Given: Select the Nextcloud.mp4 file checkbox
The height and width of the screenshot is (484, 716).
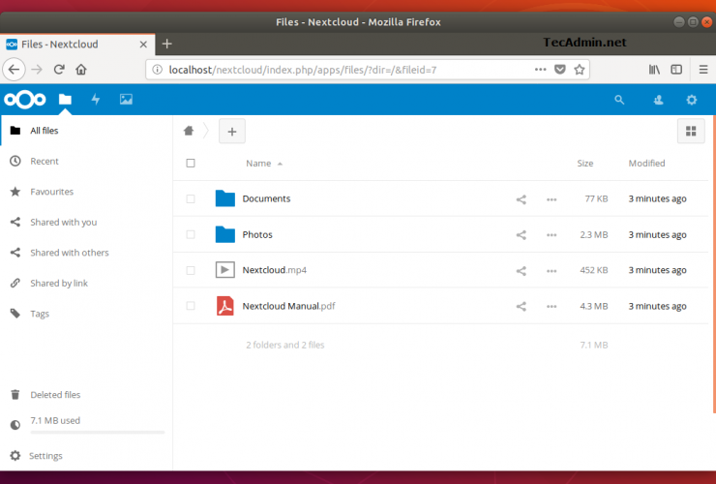Looking at the screenshot, I should tap(191, 271).
